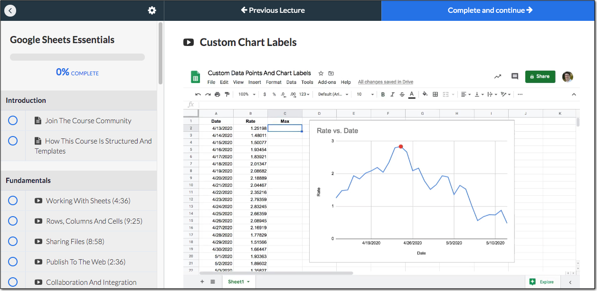The image size is (597, 291).
Task: Select the paint format tool
Action: 227,94
